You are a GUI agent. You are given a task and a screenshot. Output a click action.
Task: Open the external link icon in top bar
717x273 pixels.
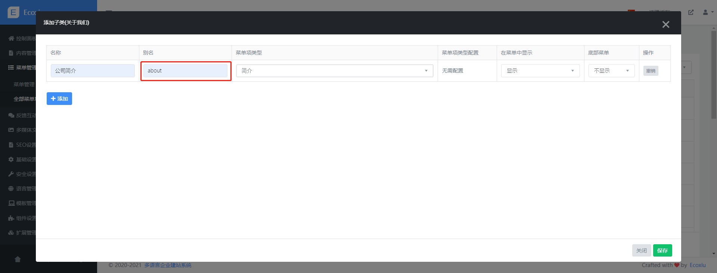pos(691,12)
